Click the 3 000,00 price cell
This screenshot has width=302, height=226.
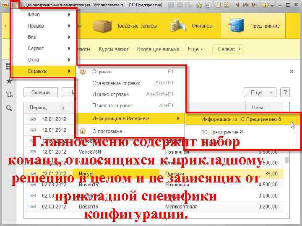268,195
